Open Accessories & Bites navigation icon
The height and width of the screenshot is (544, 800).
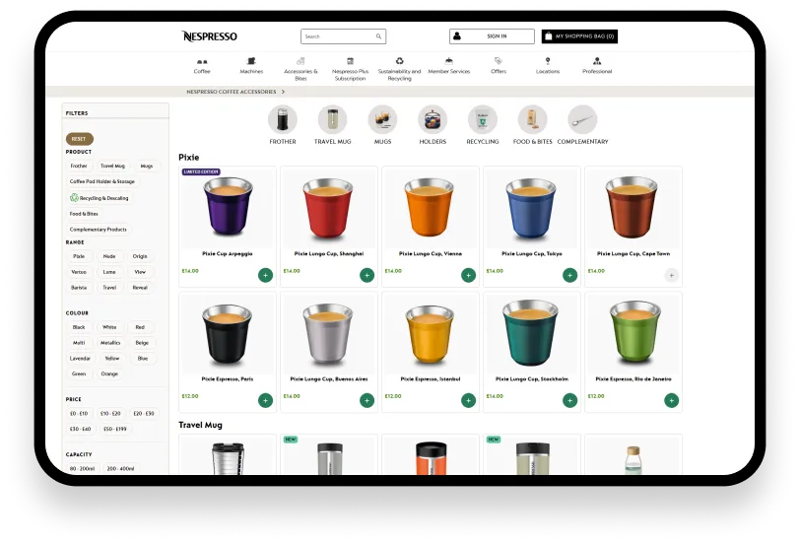pos(300,61)
